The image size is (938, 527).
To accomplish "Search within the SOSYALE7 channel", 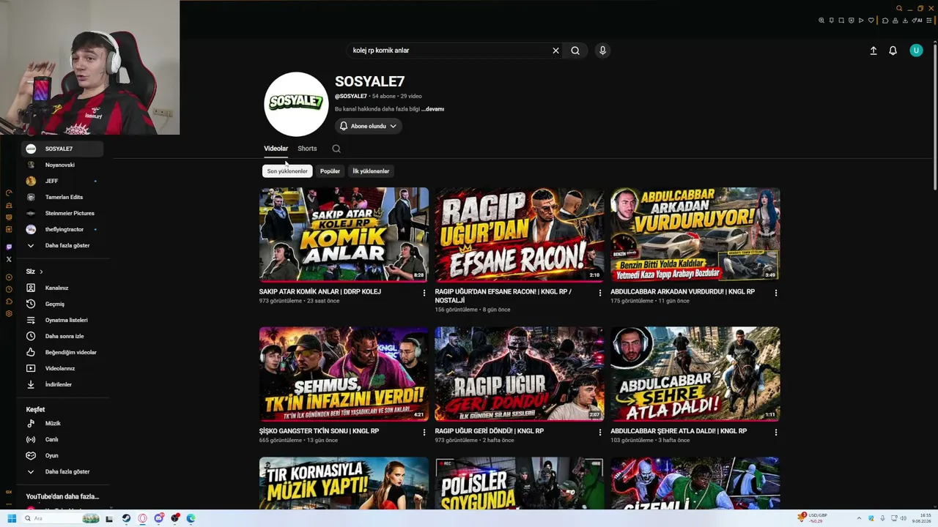I will [x=336, y=149].
